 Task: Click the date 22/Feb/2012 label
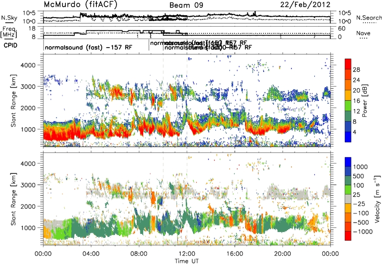(x=305, y=5)
